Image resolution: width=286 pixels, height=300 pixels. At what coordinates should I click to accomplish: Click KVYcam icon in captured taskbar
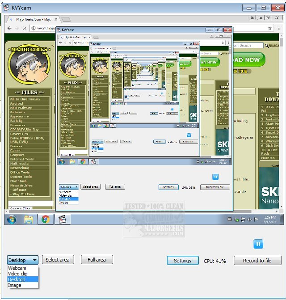click(x=62, y=219)
